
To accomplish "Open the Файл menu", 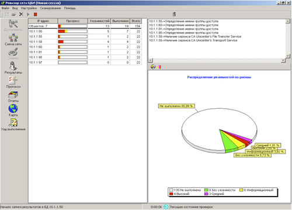I will click(5, 8).
